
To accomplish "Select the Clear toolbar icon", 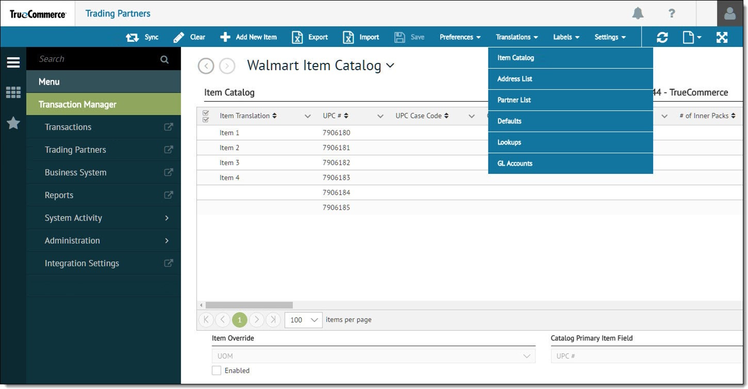I will point(189,37).
